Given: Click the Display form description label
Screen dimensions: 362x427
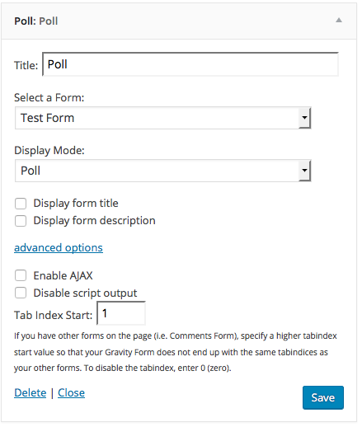Looking at the screenshot, I should coord(94,221).
